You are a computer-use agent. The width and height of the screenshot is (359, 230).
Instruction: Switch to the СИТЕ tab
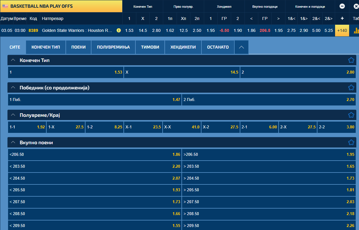pos(15,47)
